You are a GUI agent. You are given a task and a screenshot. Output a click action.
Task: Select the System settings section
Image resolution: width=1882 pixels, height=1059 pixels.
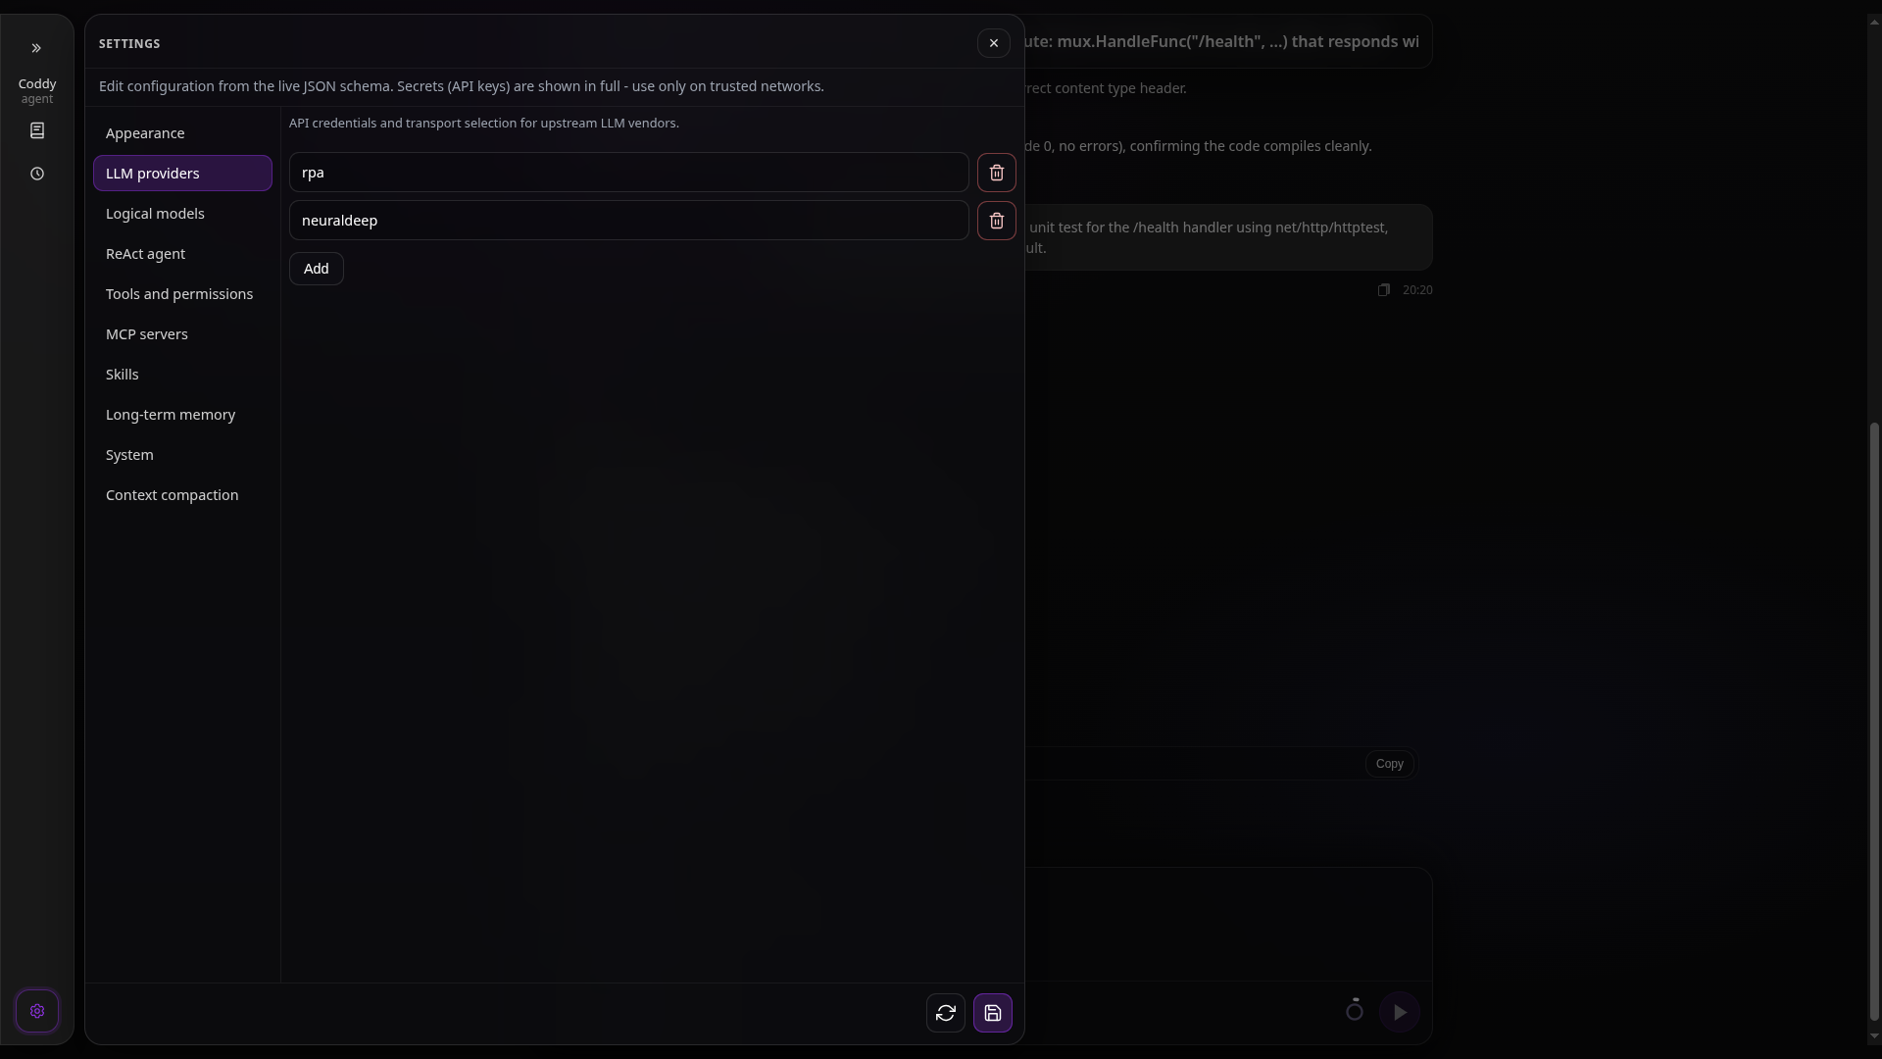pyautogui.click(x=182, y=455)
